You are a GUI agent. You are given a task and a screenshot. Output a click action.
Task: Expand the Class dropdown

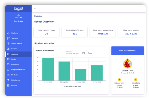(97, 53)
